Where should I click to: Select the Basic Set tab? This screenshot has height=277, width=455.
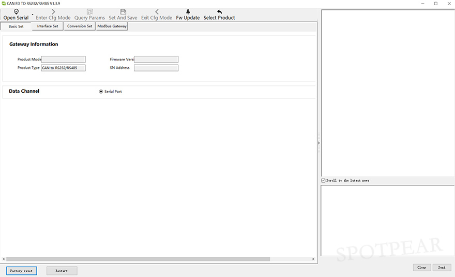pos(16,26)
